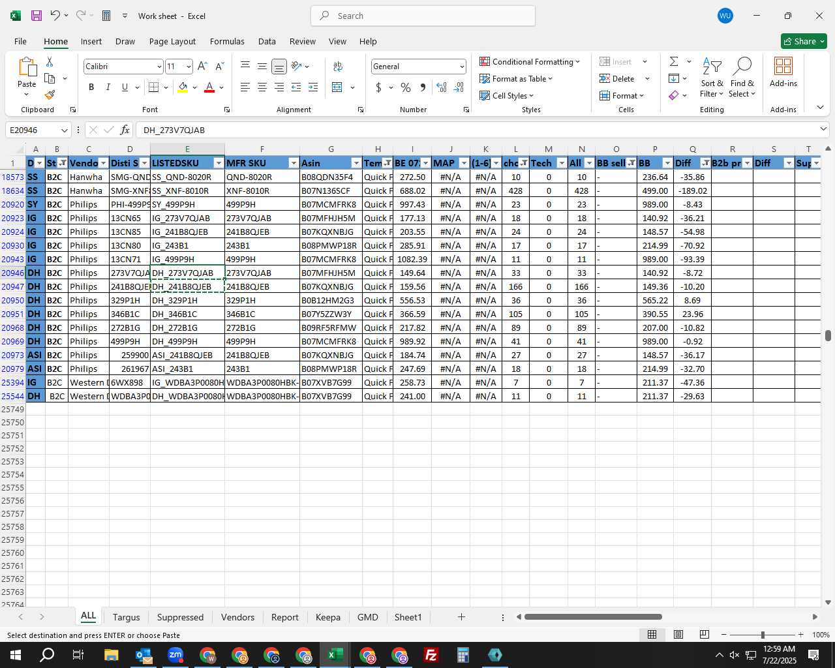Click the Borders icon
This screenshot has width=835, height=668.
click(x=154, y=87)
